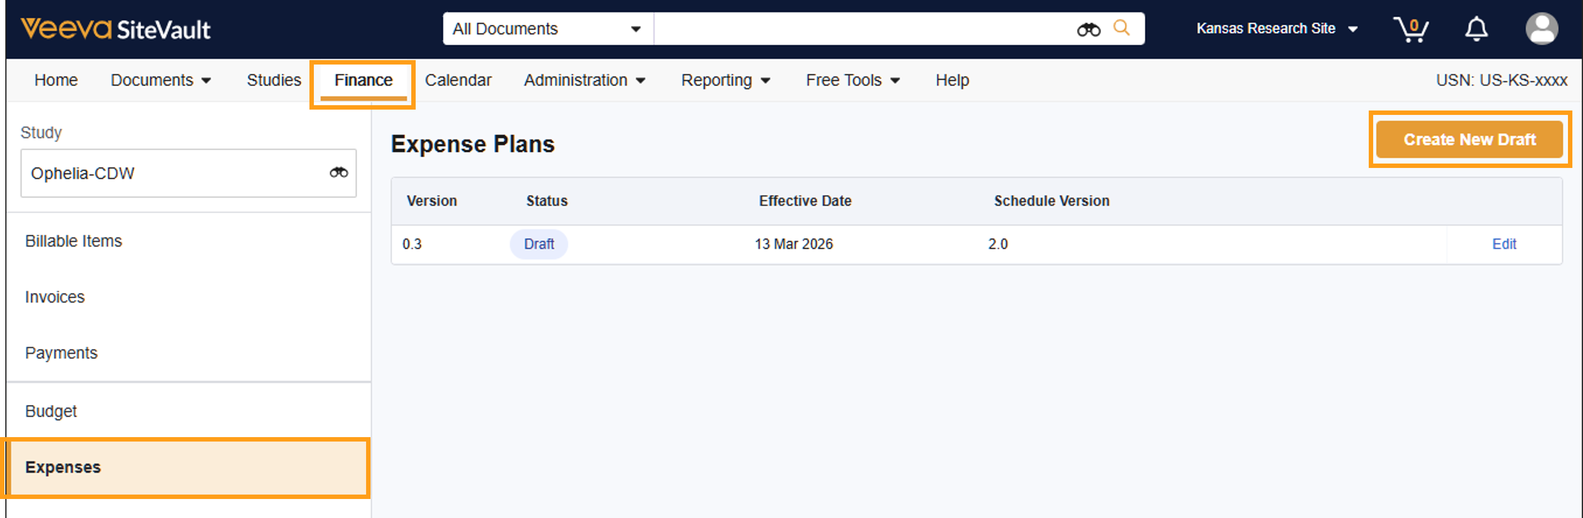Viewport: 1583px width, 518px height.
Task: Expand the Documents menu
Action: pyautogui.click(x=160, y=80)
